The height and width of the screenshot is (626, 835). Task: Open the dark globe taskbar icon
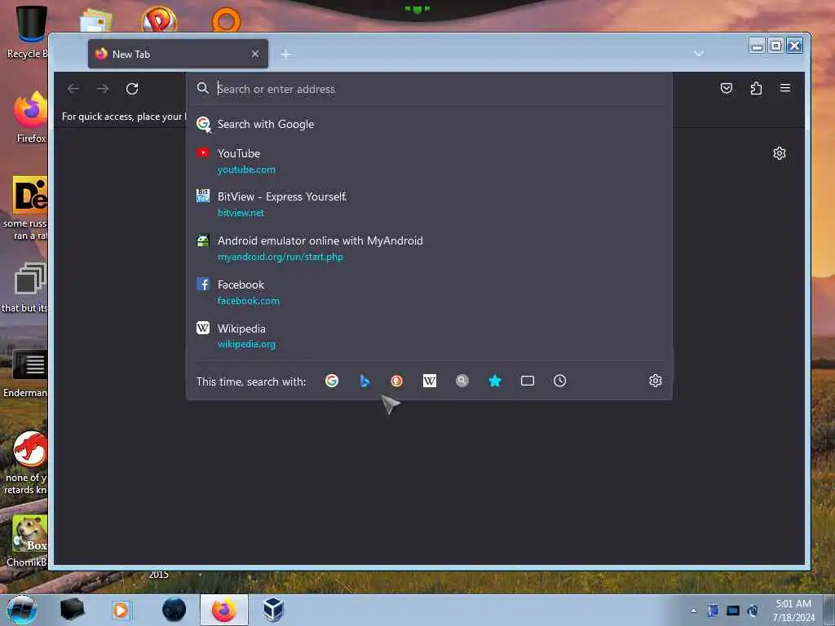pos(175,610)
